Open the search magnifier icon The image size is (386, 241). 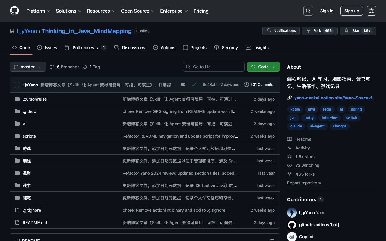(308, 11)
